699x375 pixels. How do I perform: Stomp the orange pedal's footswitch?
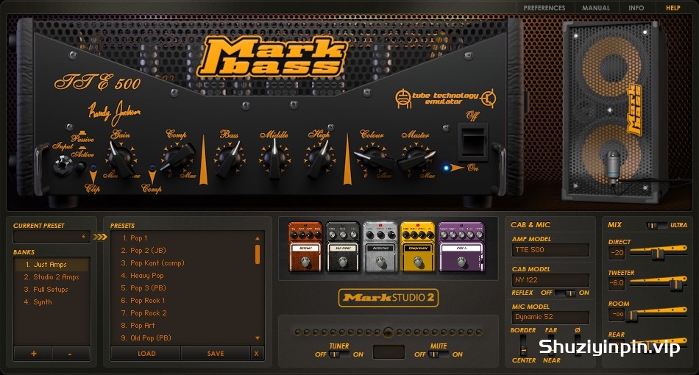click(305, 262)
